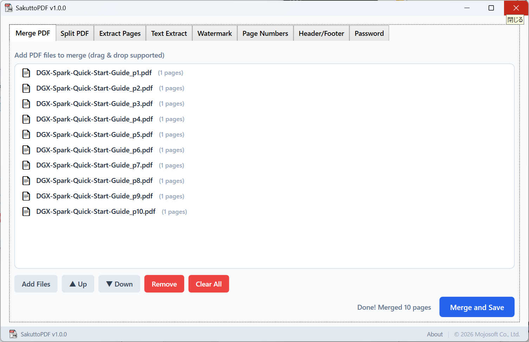Open the Extract Pages tab
This screenshot has height=342, width=529.
coord(120,33)
